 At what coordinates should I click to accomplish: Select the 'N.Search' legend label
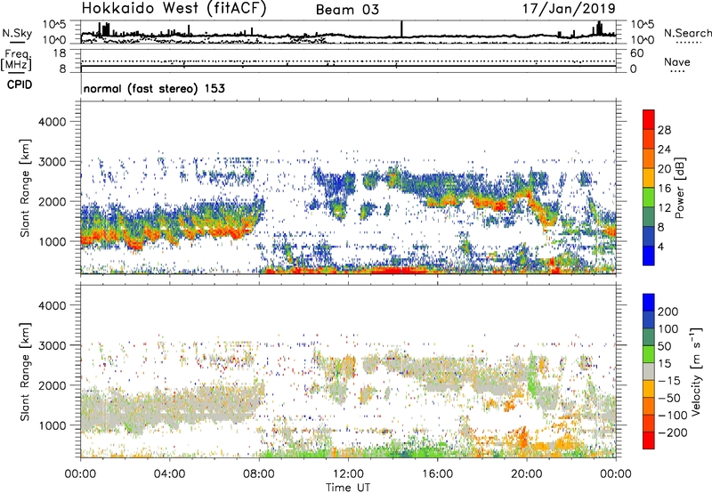click(x=688, y=33)
